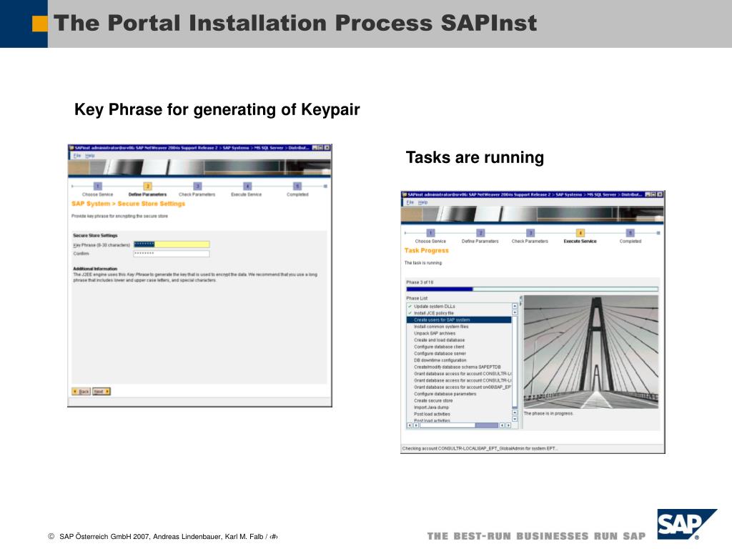The width and height of the screenshot is (732, 549).
Task: Select 'Configure database server' phase row
Action: [459, 353]
